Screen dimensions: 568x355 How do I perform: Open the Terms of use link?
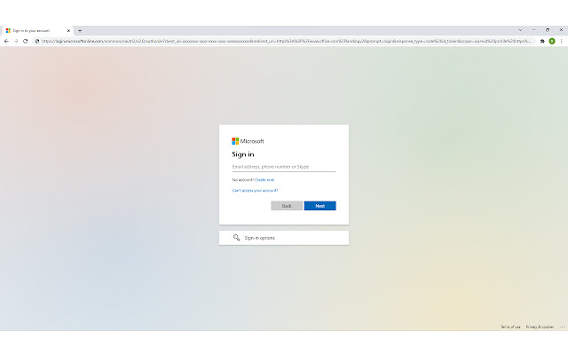click(510, 327)
